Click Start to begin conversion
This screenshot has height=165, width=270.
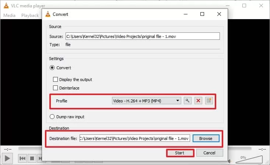[x=180, y=153]
